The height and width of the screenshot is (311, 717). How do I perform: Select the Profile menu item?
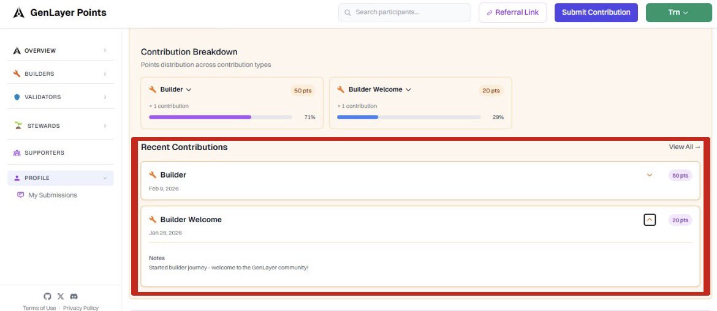(60, 178)
